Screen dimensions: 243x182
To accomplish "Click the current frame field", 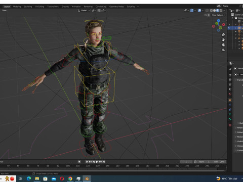I will click(186, 162).
